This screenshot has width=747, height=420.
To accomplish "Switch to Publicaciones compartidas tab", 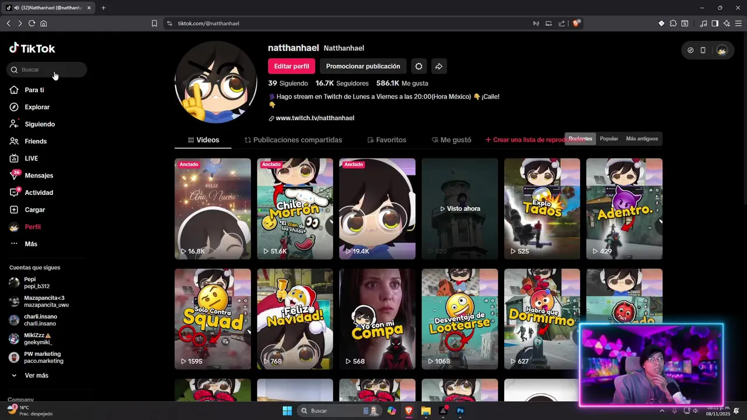I will 293,140.
